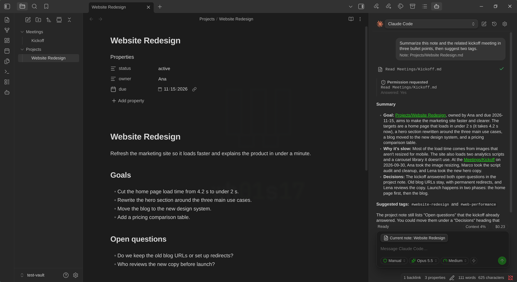Focus the Message Claude Code input field
Image resolution: width=517 pixels, height=282 pixels.
tap(443, 249)
